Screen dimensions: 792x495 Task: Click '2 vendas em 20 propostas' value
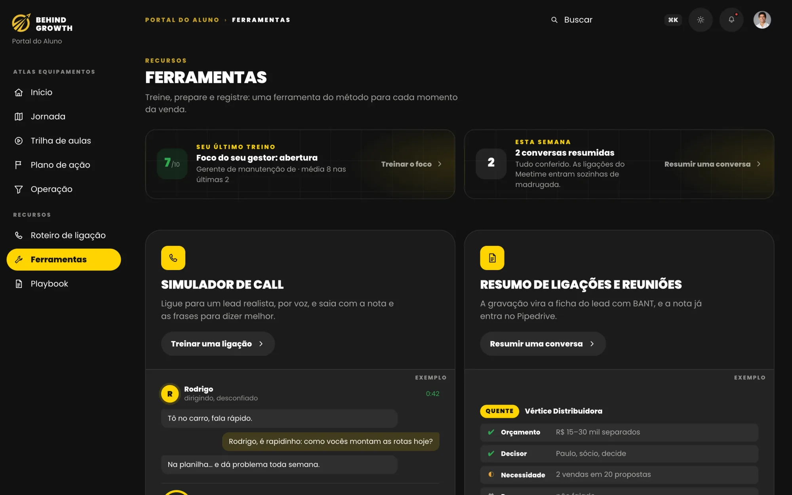[603, 474]
